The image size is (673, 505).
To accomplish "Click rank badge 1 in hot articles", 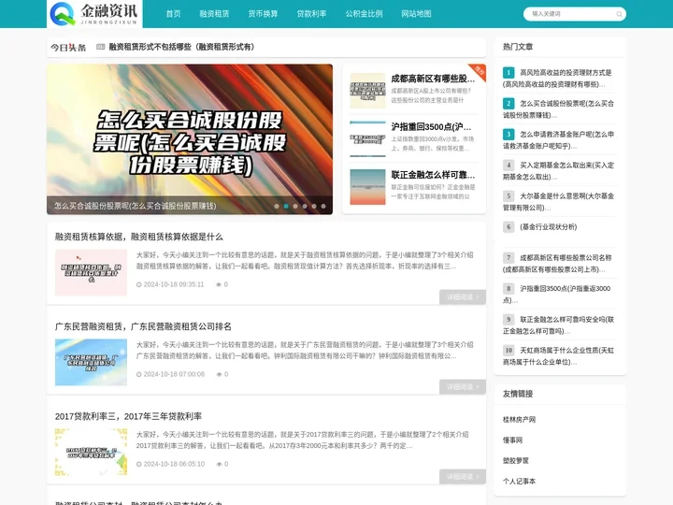I will (508, 73).
